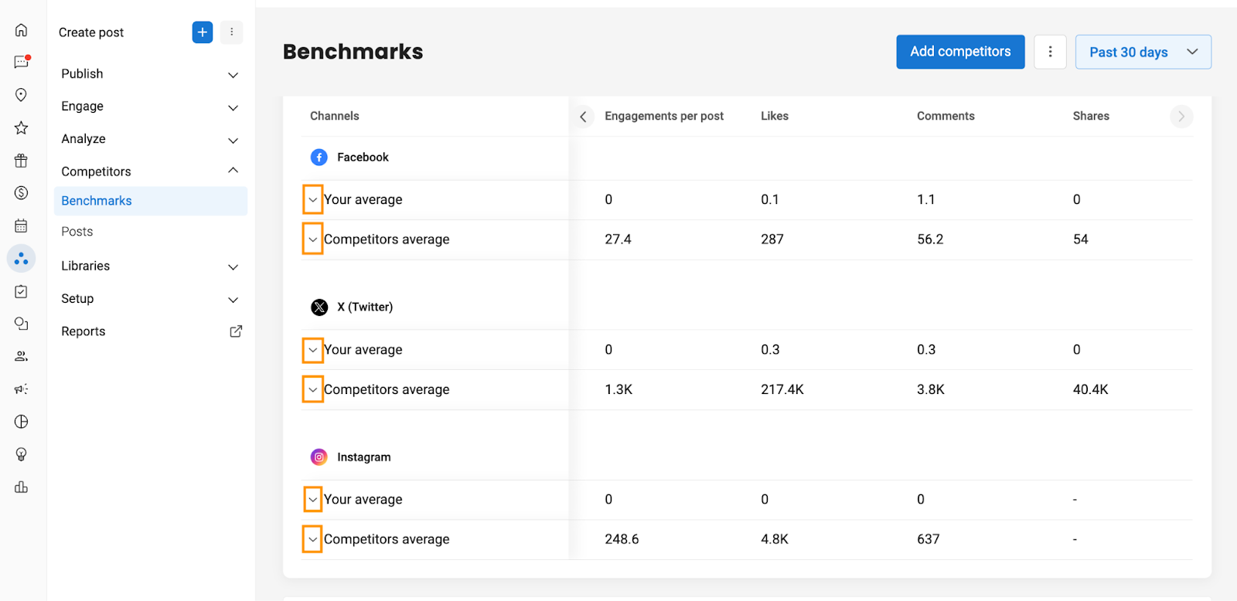Click the Shares column header
This screenshot has width=1237, height=601.
point(1091,116)
